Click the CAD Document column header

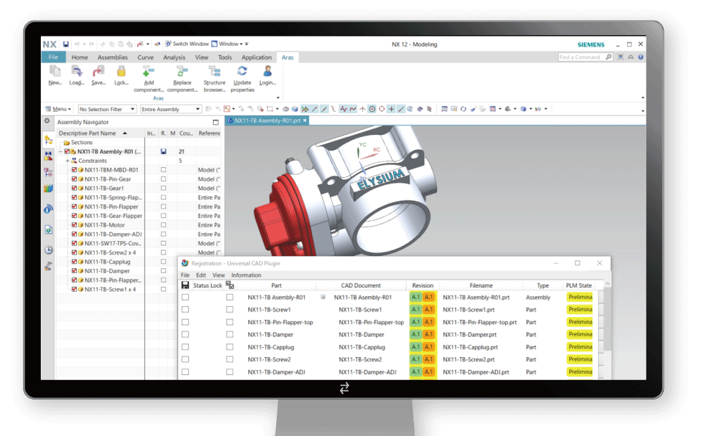(x=361, y=285)
